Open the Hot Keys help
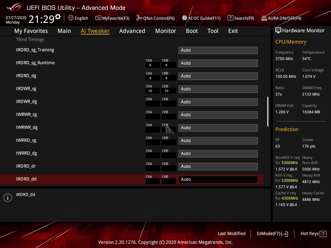This screenshot has height=248, width=331. click(x=313, y=234)
